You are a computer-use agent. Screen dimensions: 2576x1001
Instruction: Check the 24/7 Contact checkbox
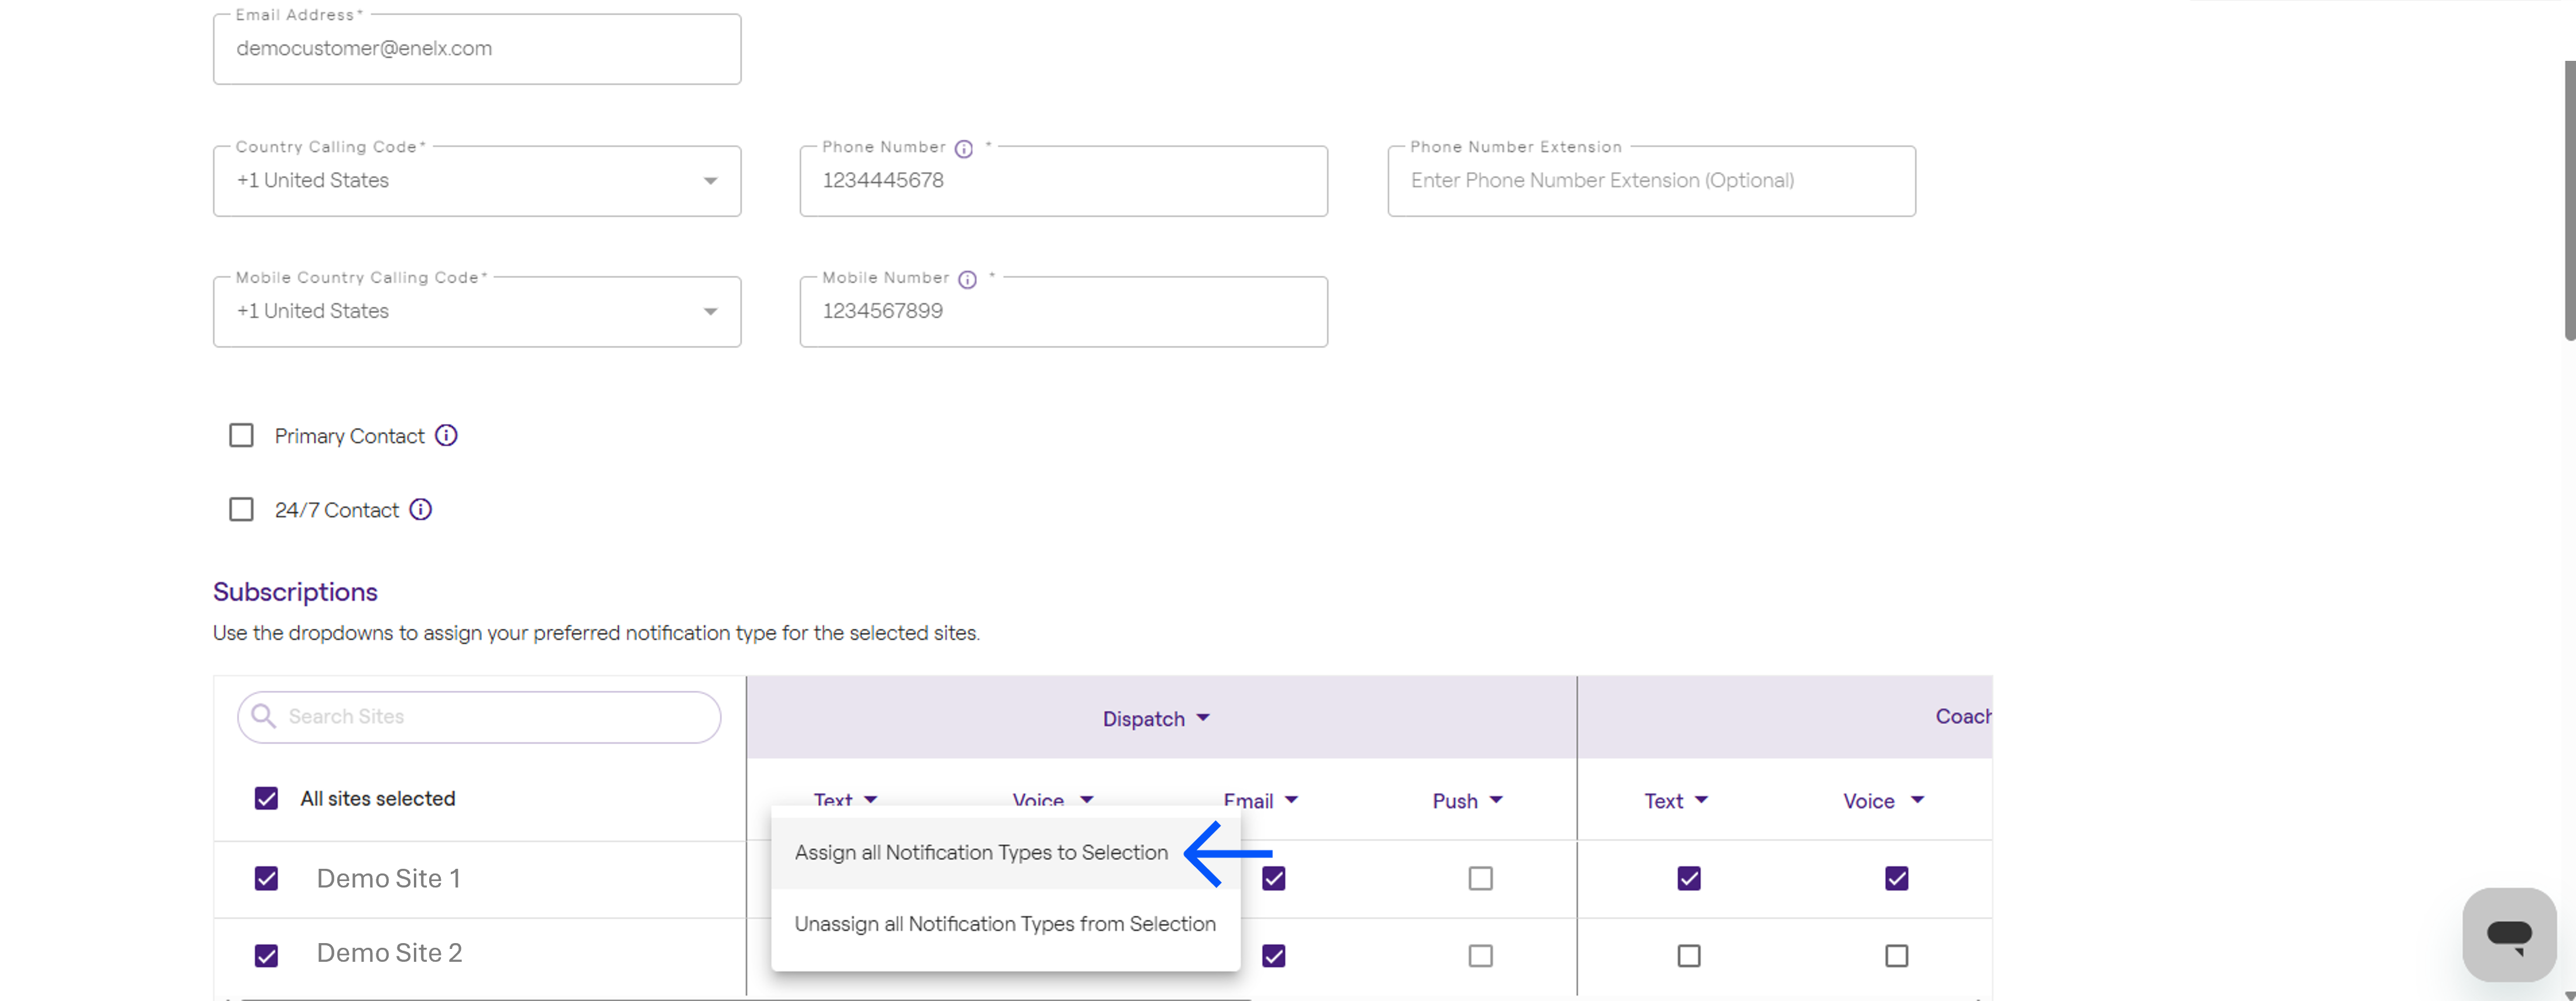[241, 510]
